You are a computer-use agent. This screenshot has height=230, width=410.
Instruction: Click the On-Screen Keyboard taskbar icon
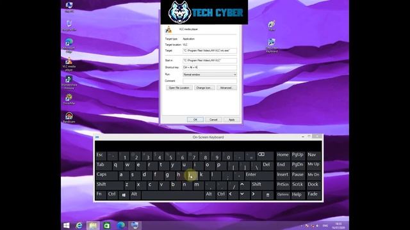(x=135, y=226)
